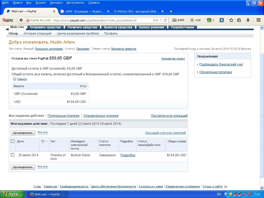Tick the checkbox for 25 июля 2014 row
Viewport: 264px width, 198px height.
point(12,155)
